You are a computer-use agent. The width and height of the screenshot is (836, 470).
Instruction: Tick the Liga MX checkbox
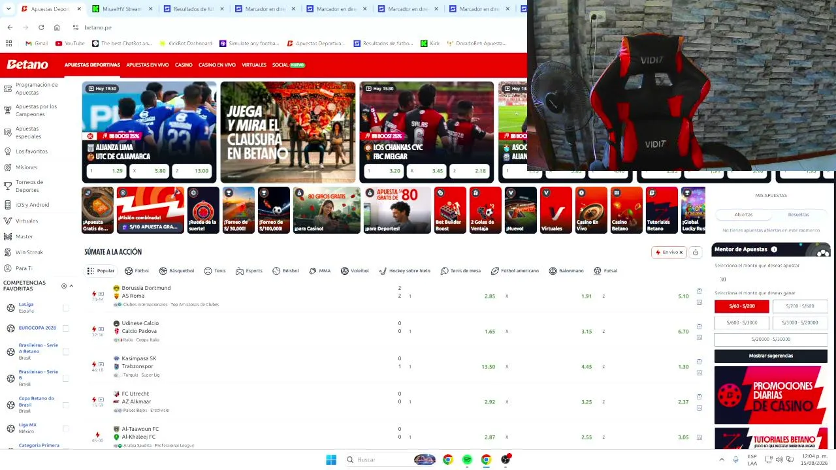click(65, 428)
